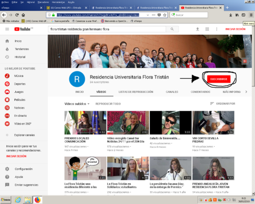Click the YouTube search input field
Screen dimensions: 255x204
tap(107, 29)
